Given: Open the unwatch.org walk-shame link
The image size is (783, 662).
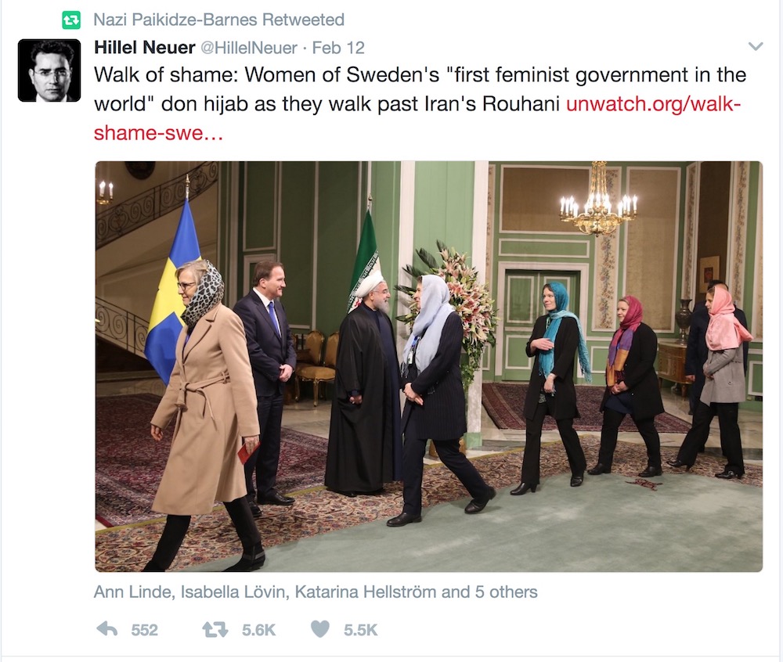Looking at the screenshot, I should pos(417,119).
